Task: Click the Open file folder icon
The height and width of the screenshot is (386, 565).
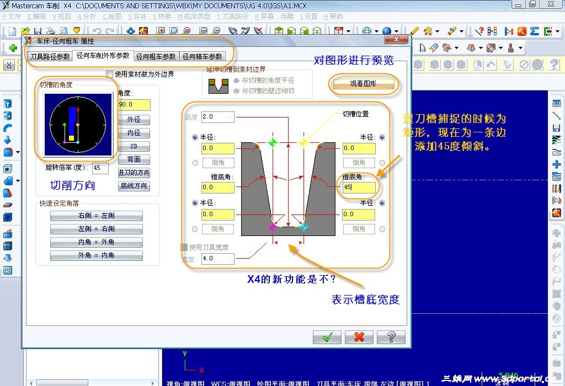Action: coord(25,31)
